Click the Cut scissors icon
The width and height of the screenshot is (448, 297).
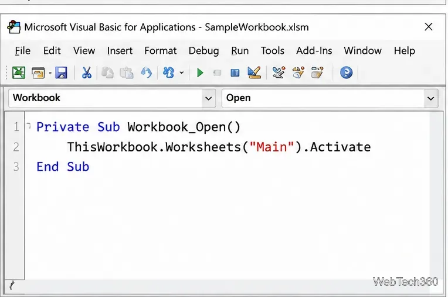[87, 72]
